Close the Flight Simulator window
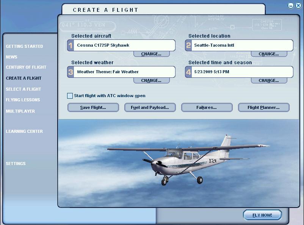The height and width of the screenshot is (225, 304). click(298, 5)
